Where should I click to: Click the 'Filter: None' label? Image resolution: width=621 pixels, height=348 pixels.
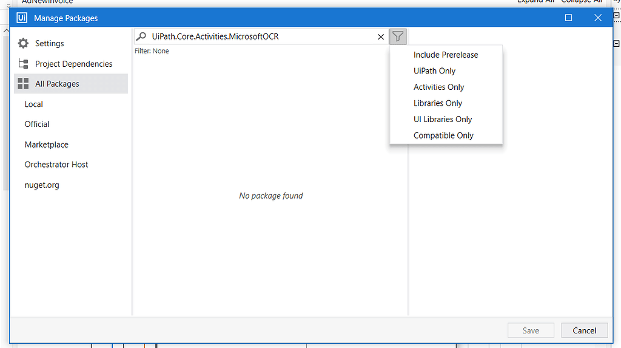pos(152,51)
